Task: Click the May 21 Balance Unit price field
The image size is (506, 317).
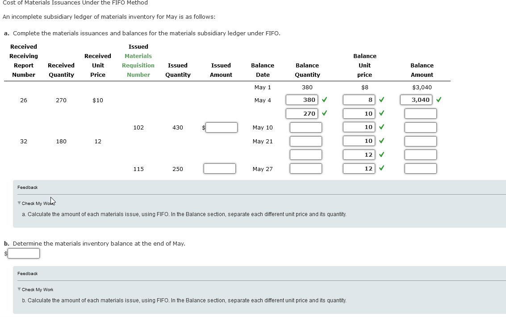Action: pyautogui.click(x=359, y=141)
